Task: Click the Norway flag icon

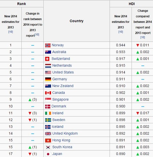Action: pyautogui.click(x=48, y=45)
